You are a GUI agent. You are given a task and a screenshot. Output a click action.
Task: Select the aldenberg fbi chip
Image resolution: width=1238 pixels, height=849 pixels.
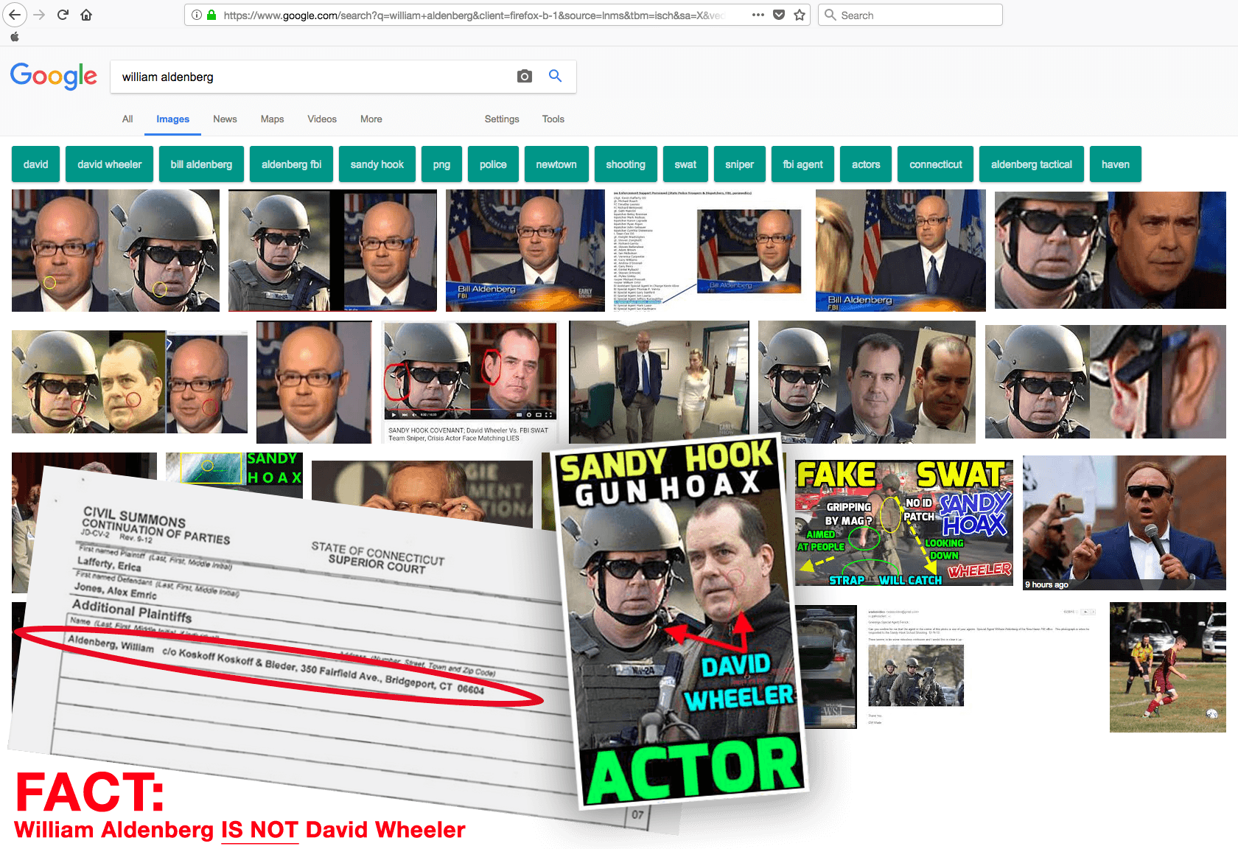click(291, 164)
